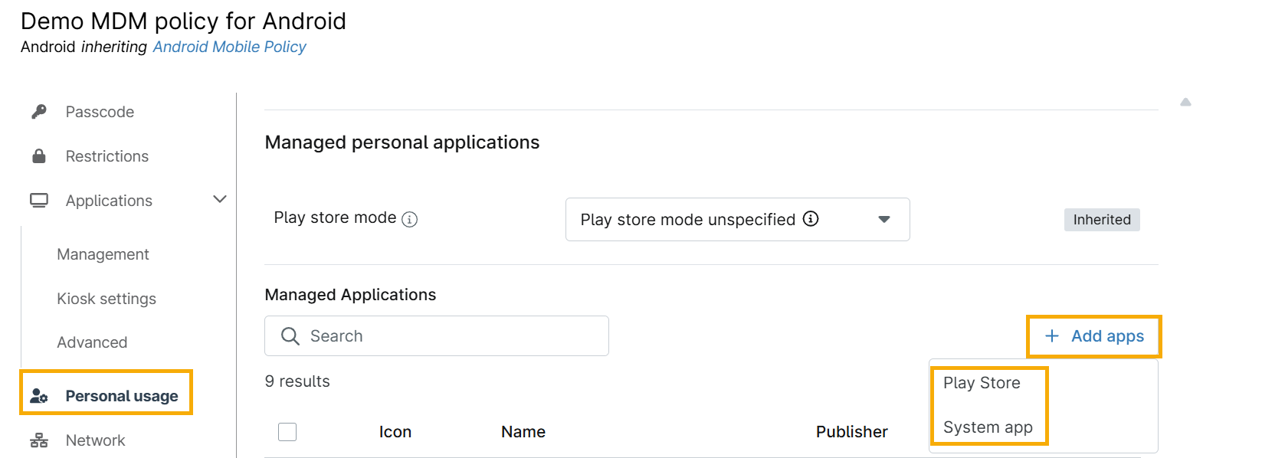Click info icon beside Play store mode label
This screenshot has width=1262, height=458.
pos(410,220)
